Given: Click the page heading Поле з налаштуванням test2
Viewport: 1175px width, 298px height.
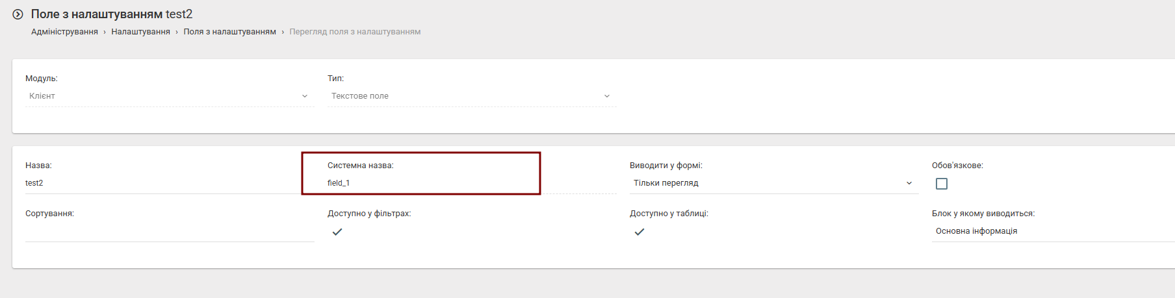Looking at the screenshot, I should [x=112, y=14].
